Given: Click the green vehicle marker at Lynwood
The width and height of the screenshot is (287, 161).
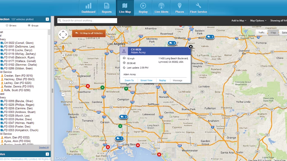Looking at the screenshot, I should pos(126,89).
